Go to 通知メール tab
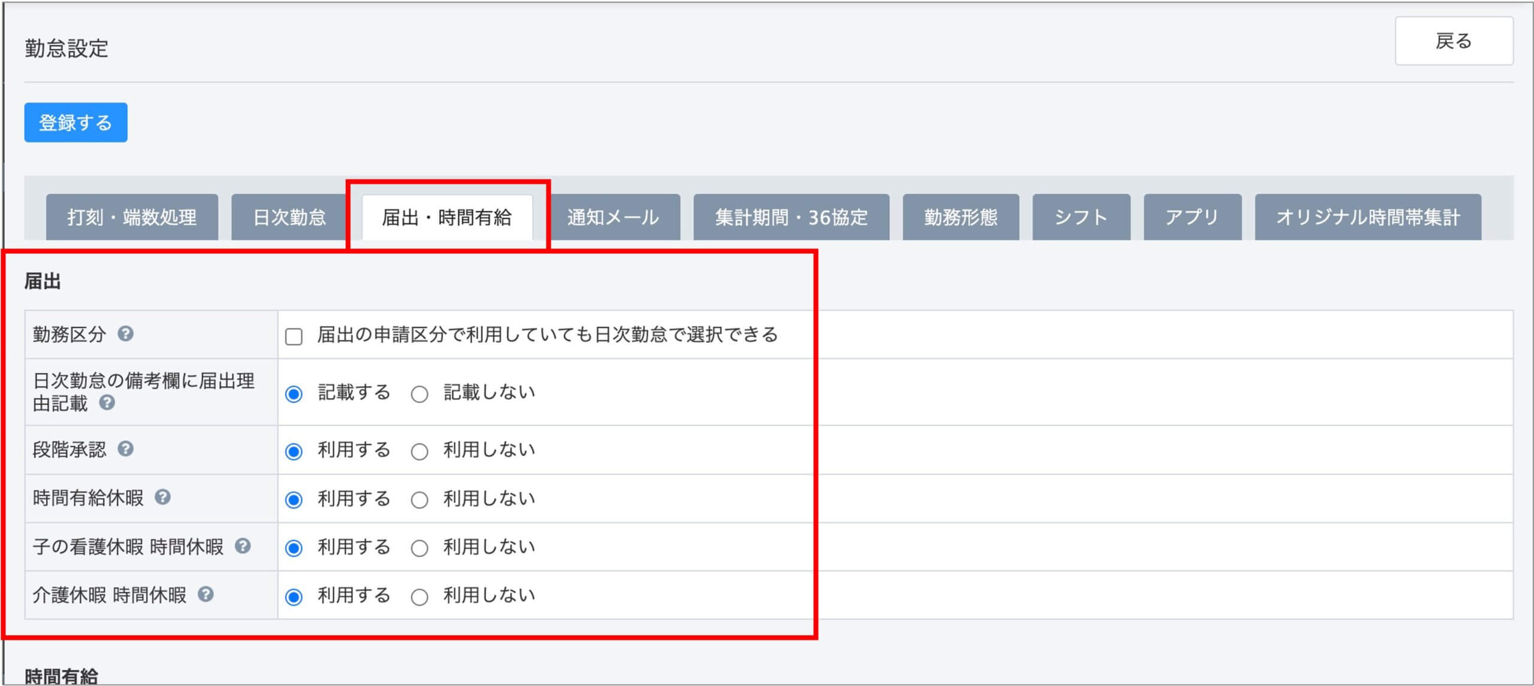The width and height of the screenshot is (1534, 686). (613, 217)
